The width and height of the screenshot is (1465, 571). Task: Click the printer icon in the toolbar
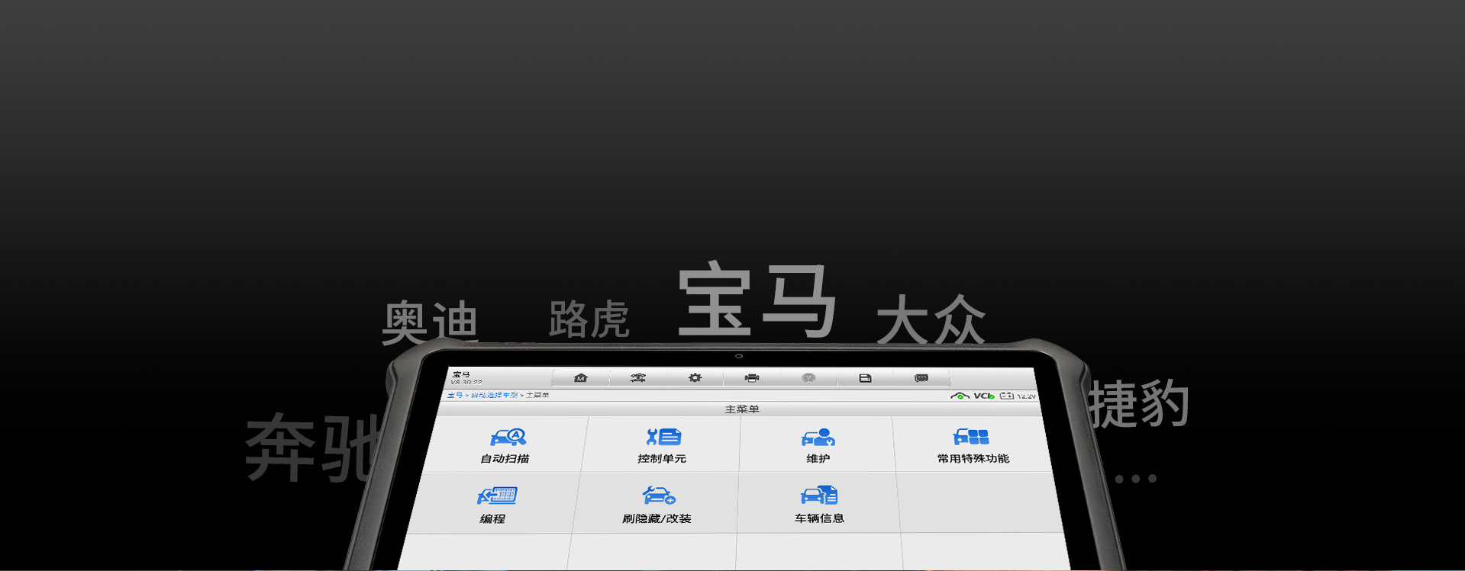pos(752,378)
